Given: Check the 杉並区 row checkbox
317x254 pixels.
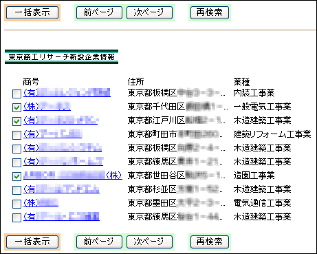Looking at the screenshot, I should pos(17,190).
